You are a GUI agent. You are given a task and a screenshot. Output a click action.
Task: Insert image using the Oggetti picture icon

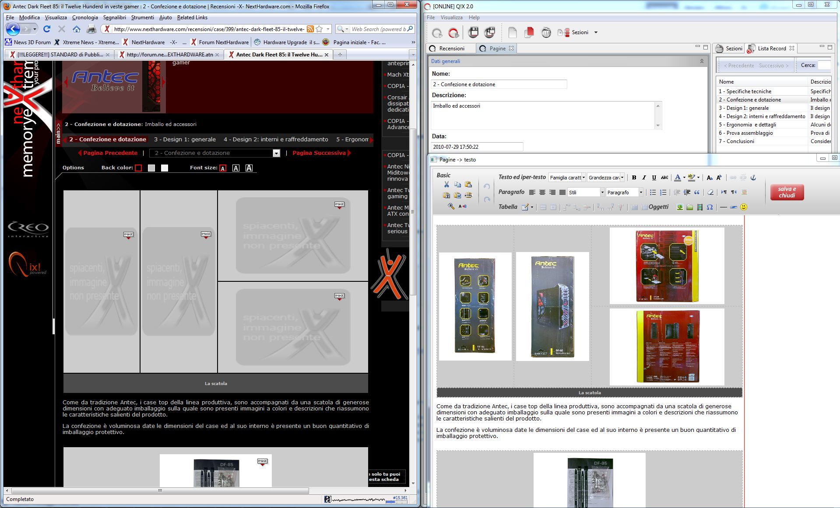coord(680,207)
